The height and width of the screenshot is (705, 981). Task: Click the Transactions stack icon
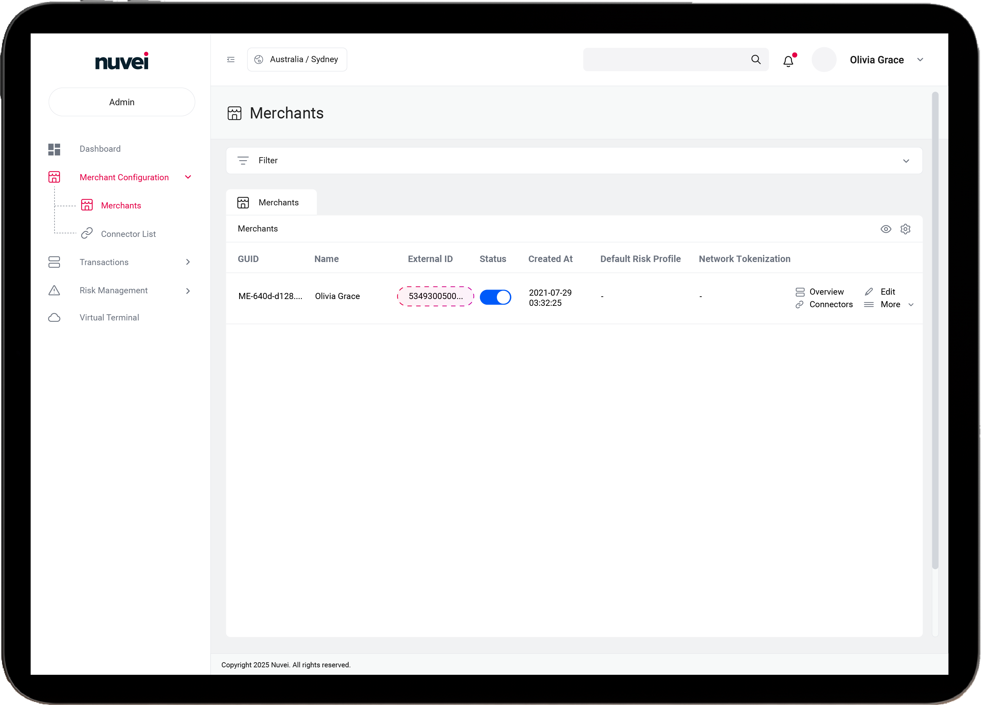(54, 262)
